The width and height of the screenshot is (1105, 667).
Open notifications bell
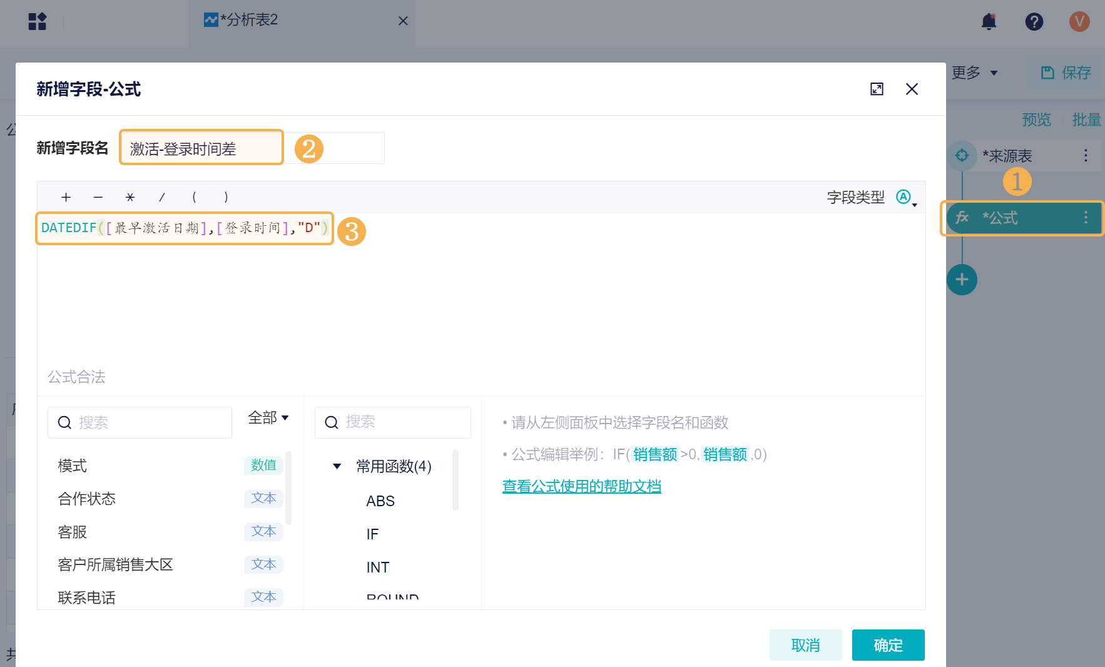click(x=989, y=22)
